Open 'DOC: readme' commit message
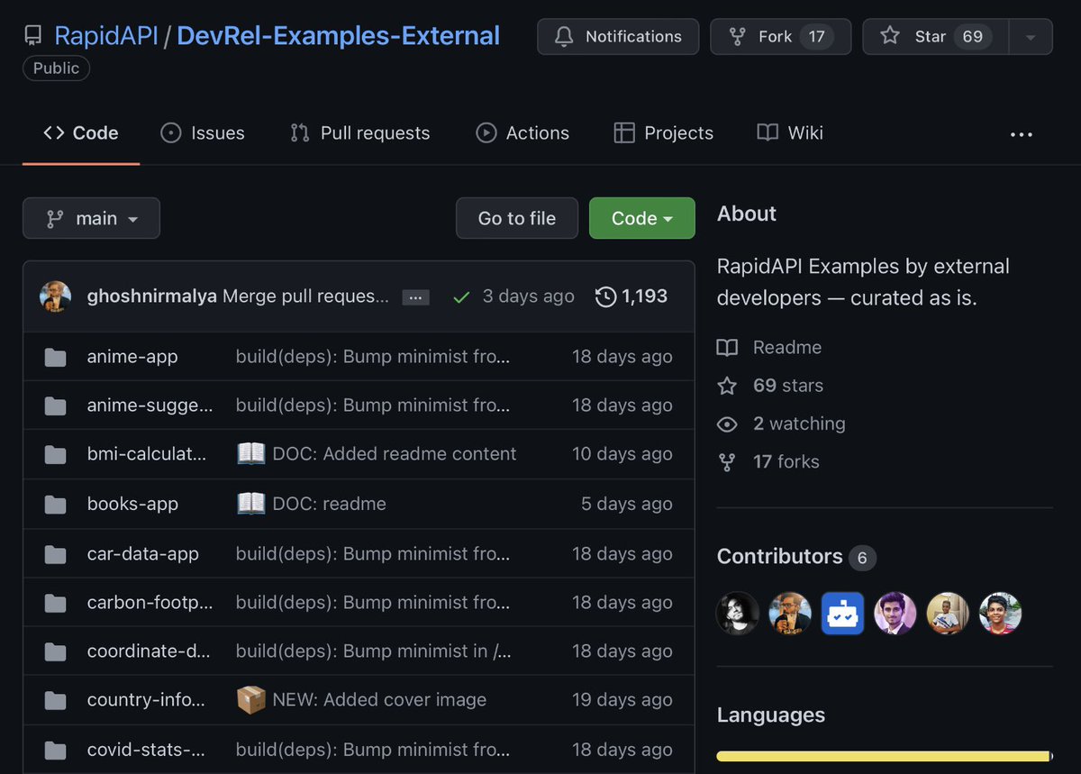1081x774 pixels. [x=330, y=505]
